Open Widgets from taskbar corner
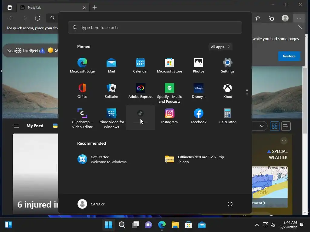Image resolution: width=310 pixels, height=232 pixels. pos(8,225)
